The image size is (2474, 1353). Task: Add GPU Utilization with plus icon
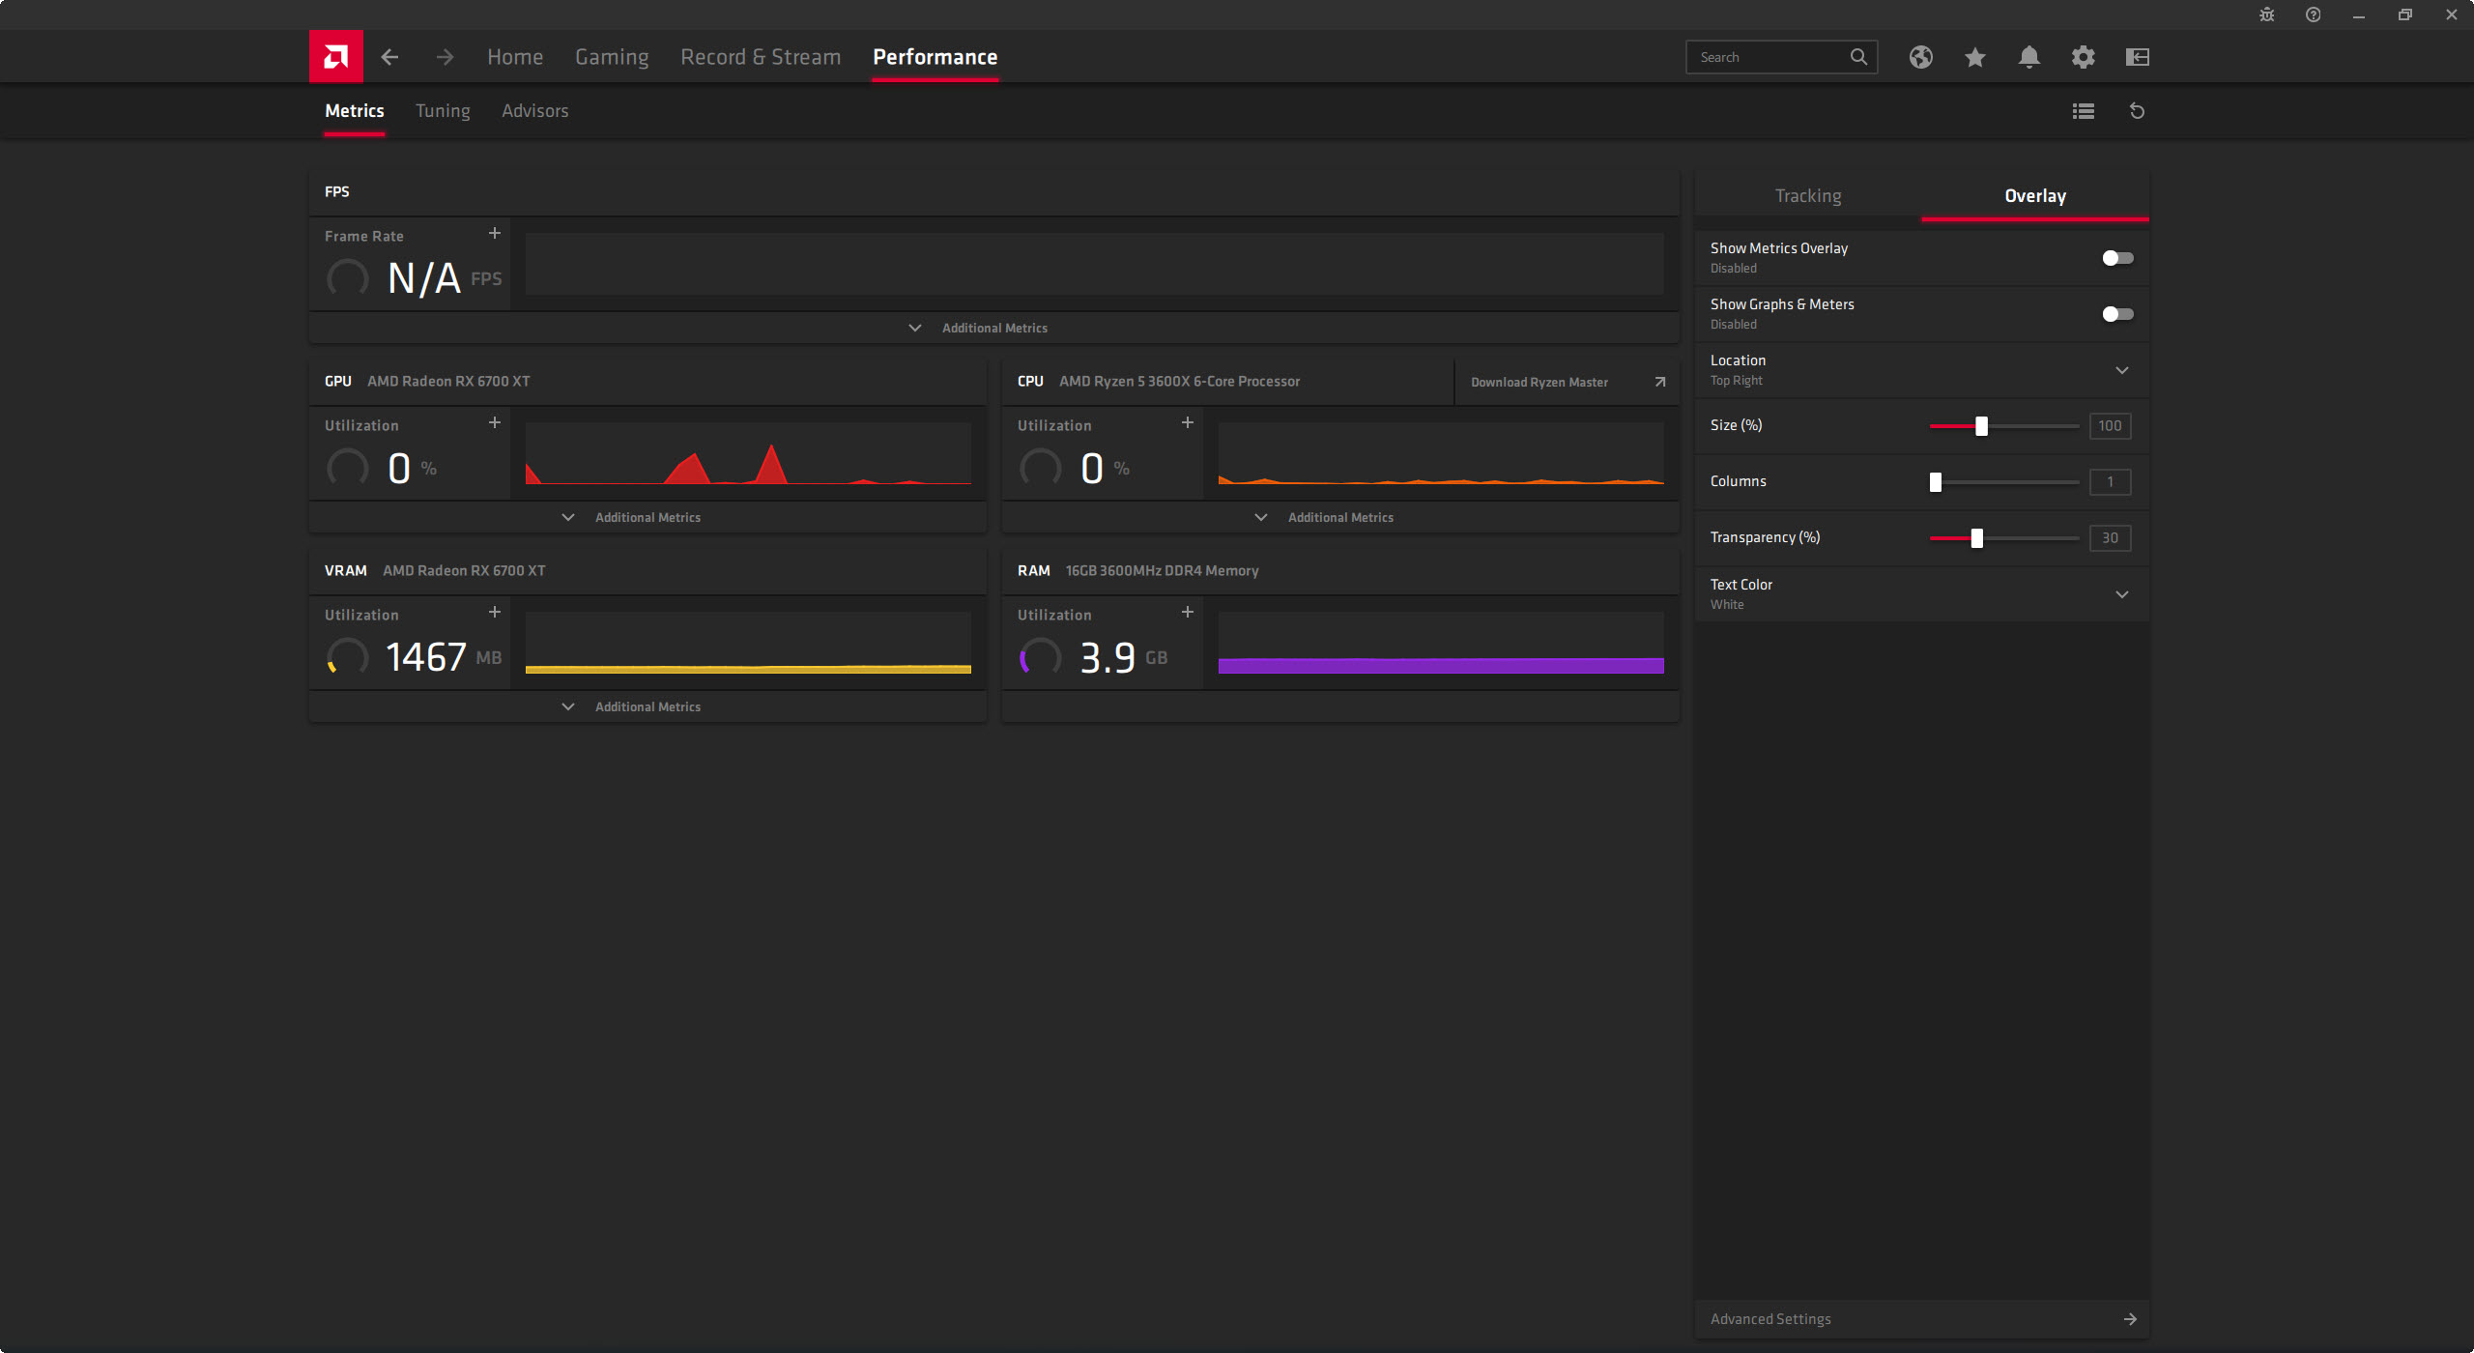click(494, 423)
